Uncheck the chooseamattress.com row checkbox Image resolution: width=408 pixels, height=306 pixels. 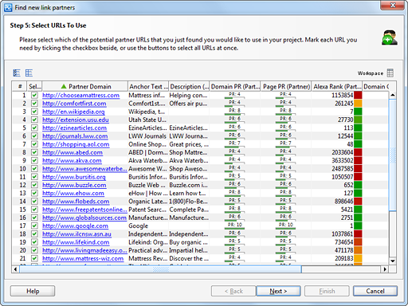click(34, 95)
